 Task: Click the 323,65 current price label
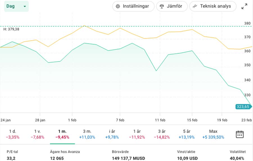click(x=243, y=106)
